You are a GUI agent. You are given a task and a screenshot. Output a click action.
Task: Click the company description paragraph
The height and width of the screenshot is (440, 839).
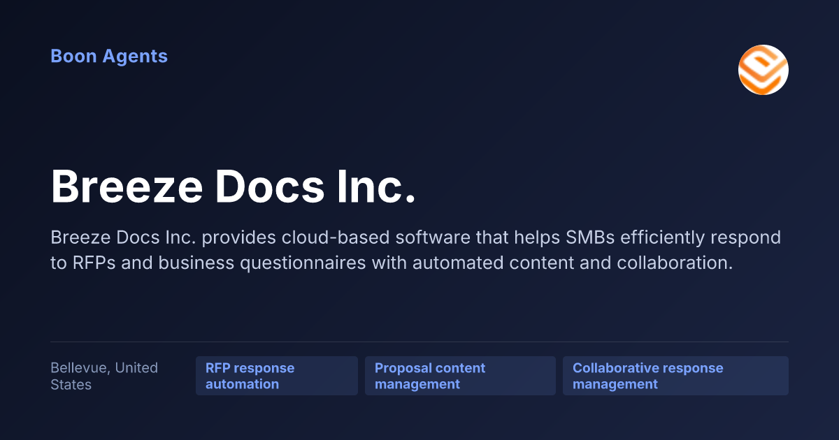coord(415,250)
